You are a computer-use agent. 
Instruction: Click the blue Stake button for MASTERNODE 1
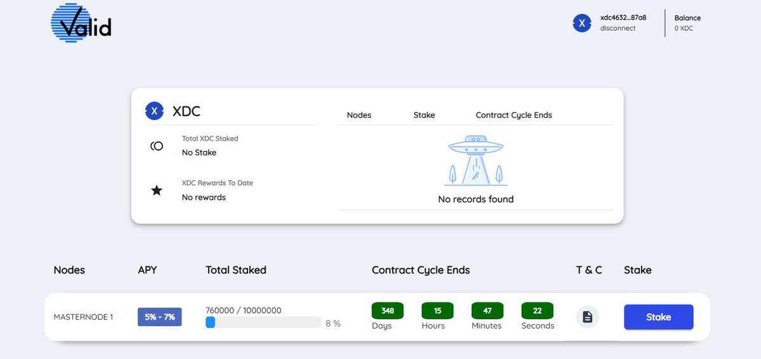click(658, 317)
